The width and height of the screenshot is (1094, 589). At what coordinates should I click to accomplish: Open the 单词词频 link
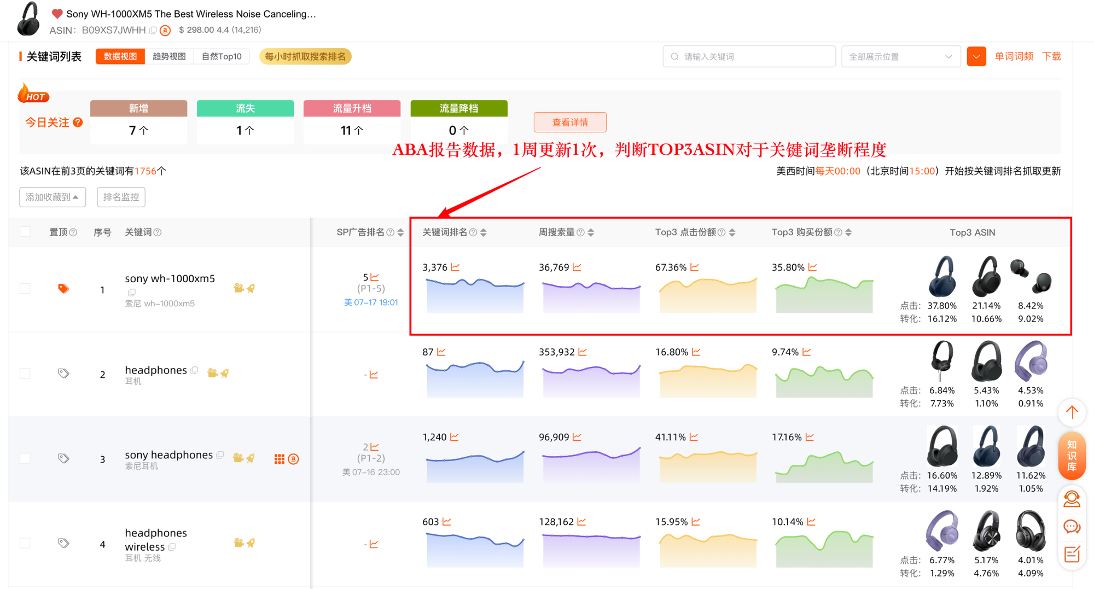(1014, 56)
